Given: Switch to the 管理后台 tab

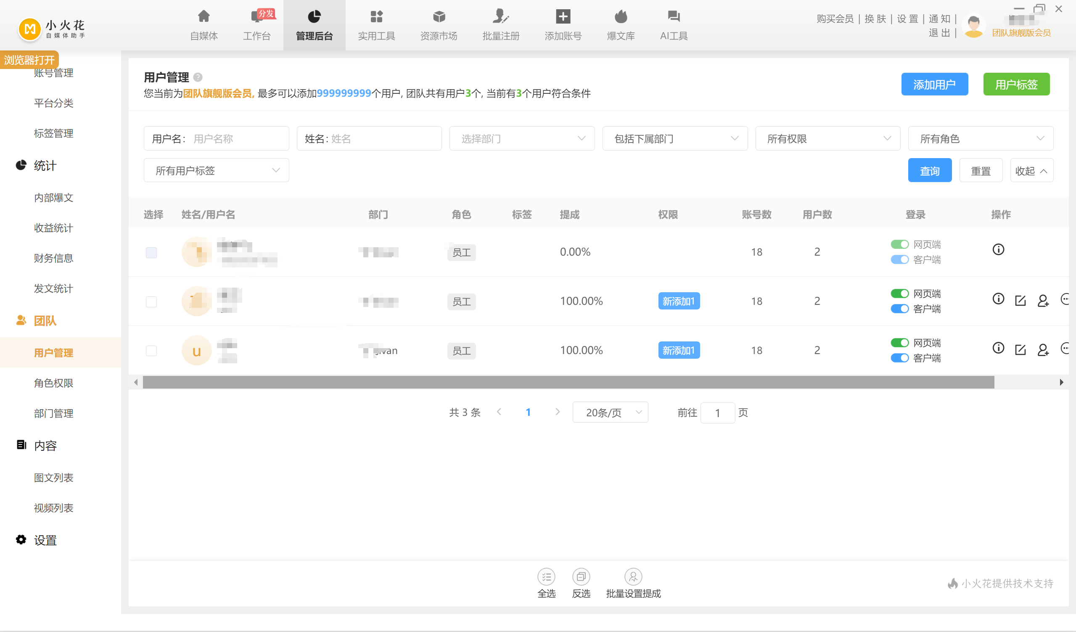Looking at the screenshot, I should 314,25.
